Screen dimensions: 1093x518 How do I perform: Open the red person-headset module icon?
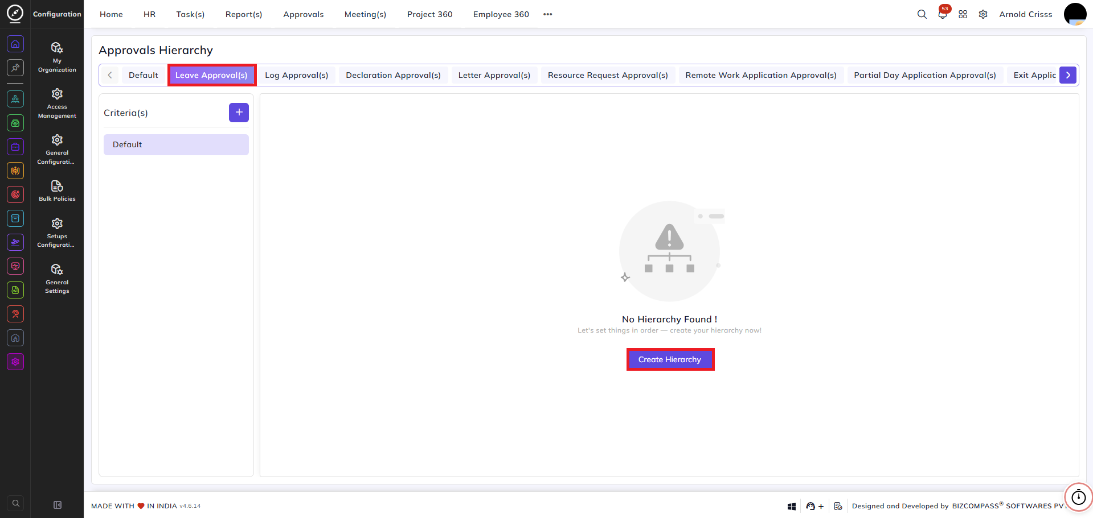pos(15,314)
